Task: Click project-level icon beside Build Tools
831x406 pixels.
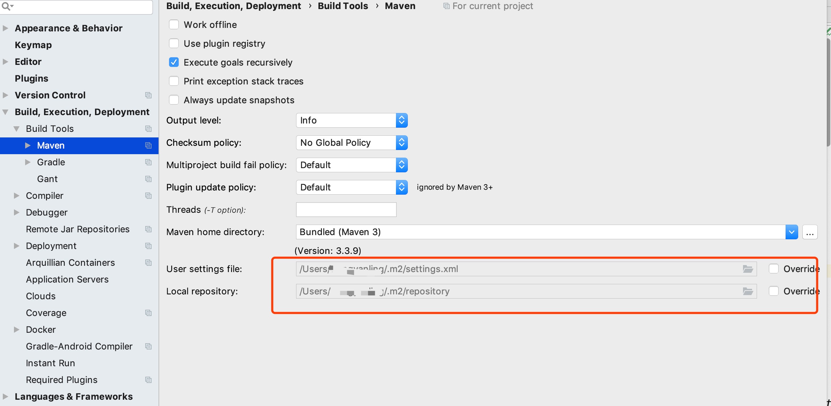Action: 148,129
